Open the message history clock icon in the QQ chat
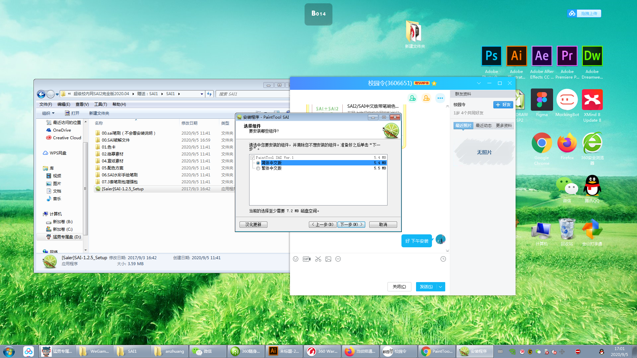This screenshot has height=358, width=637. (x=443, y=259)
